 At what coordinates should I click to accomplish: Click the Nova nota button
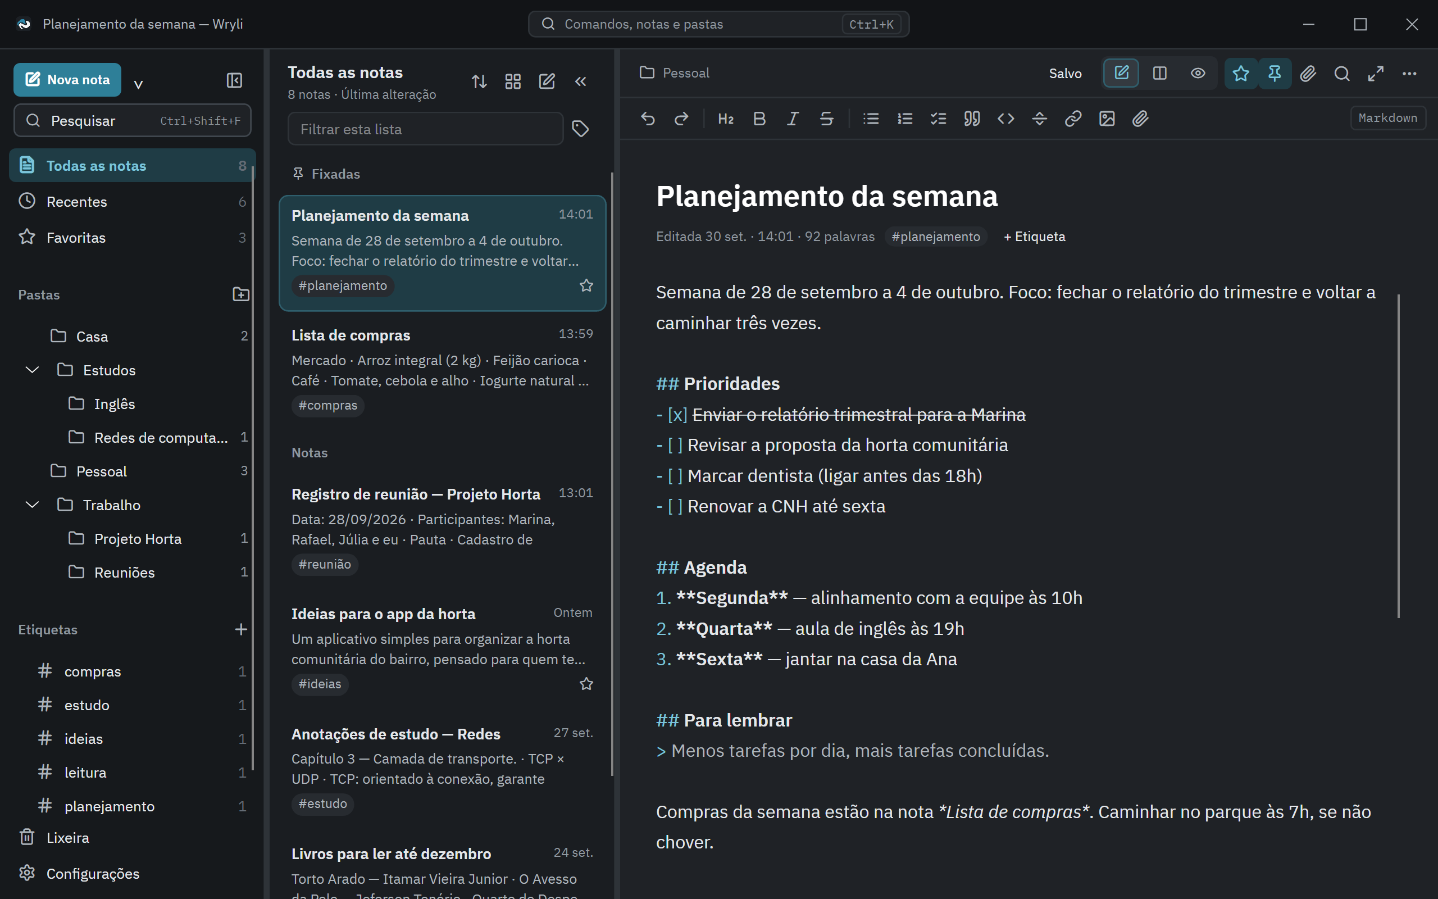coord(67,80)
